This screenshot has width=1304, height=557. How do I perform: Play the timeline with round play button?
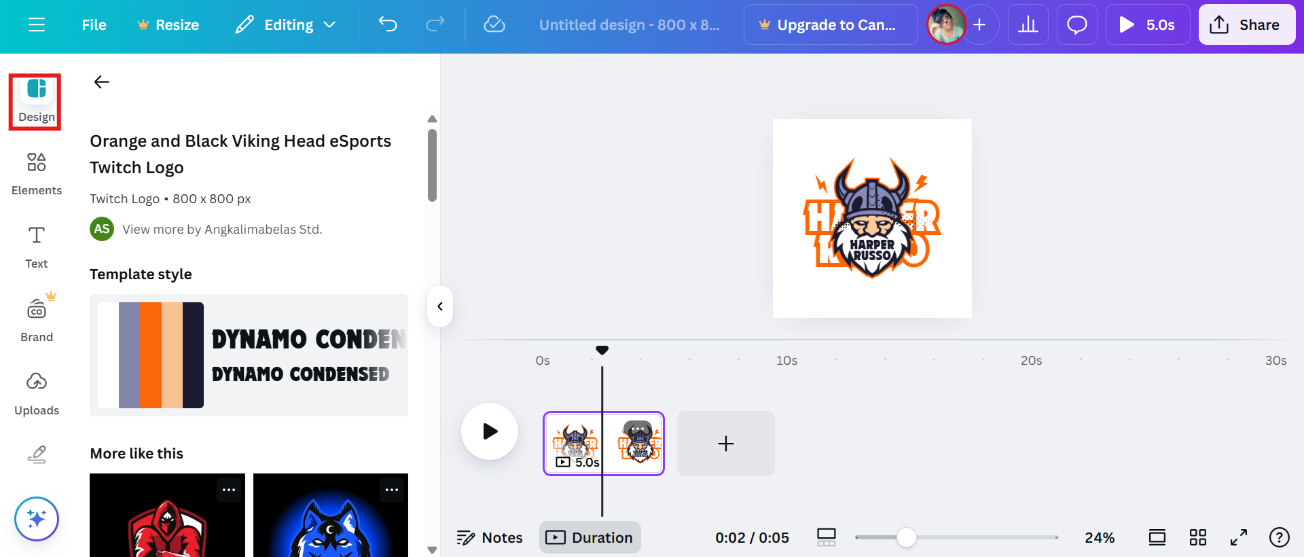click(x=490, y=431)
